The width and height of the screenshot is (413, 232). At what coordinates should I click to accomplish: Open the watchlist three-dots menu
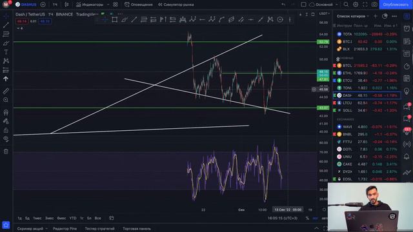click(394, 16)
